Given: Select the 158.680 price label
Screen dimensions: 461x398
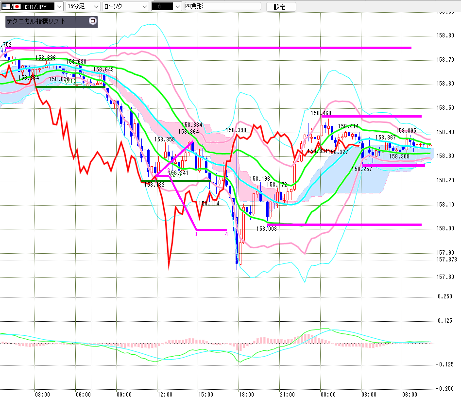Looking at the screenshot, I should pyautogui.click(x=76, y=62).
